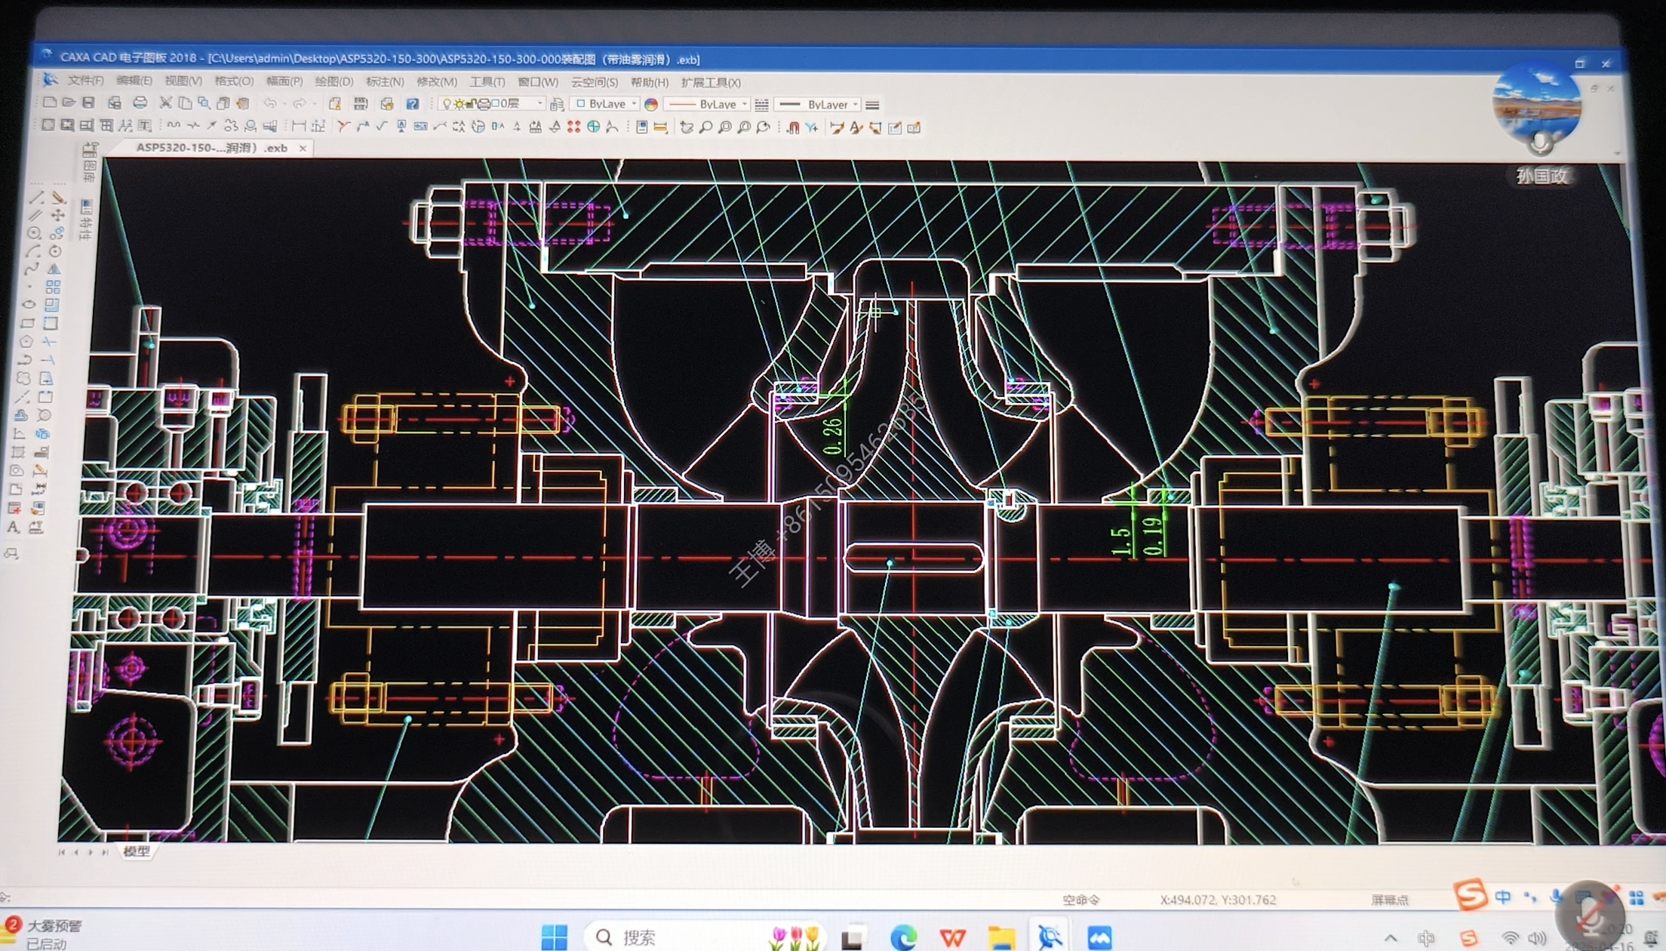Open the 标注(N) menu
Image resolution: width=1666 pixels, height=951 pixels.
[x=385, y=82]
